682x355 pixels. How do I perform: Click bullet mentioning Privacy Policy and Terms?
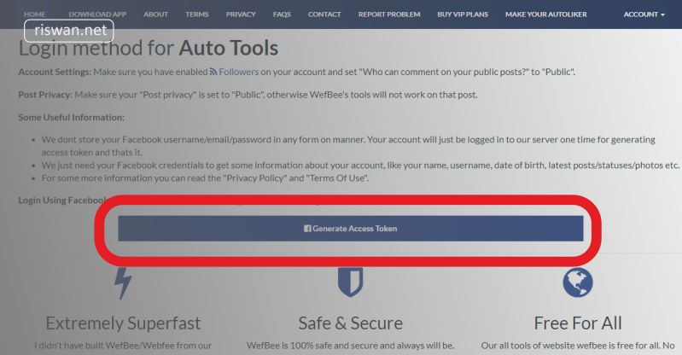point(205,178)
